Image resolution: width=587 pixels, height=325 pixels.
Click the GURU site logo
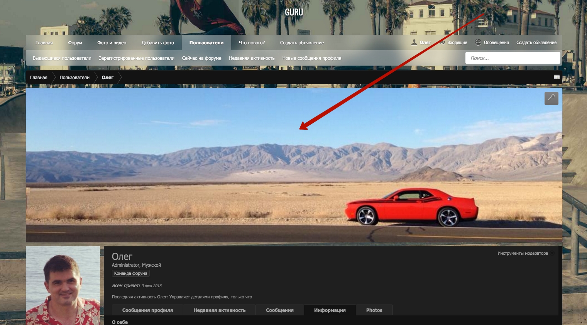coord(294,12)
